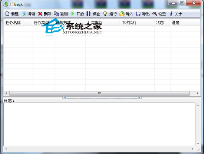This screenshot has height=154, width=204.
Task: Click the 导入 toolbar label text
Action: (x=129, y=14)
